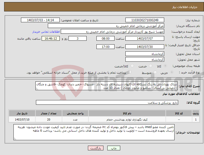Select the خدمت radio button
Image resolution: width=204 pixels, height=155 pixels.
click(150, 66)
